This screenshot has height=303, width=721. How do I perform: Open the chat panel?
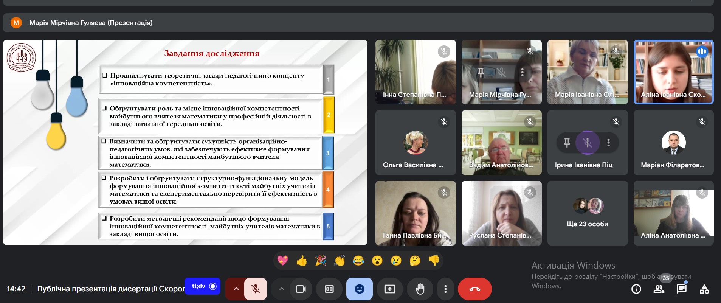coord(682,289)
